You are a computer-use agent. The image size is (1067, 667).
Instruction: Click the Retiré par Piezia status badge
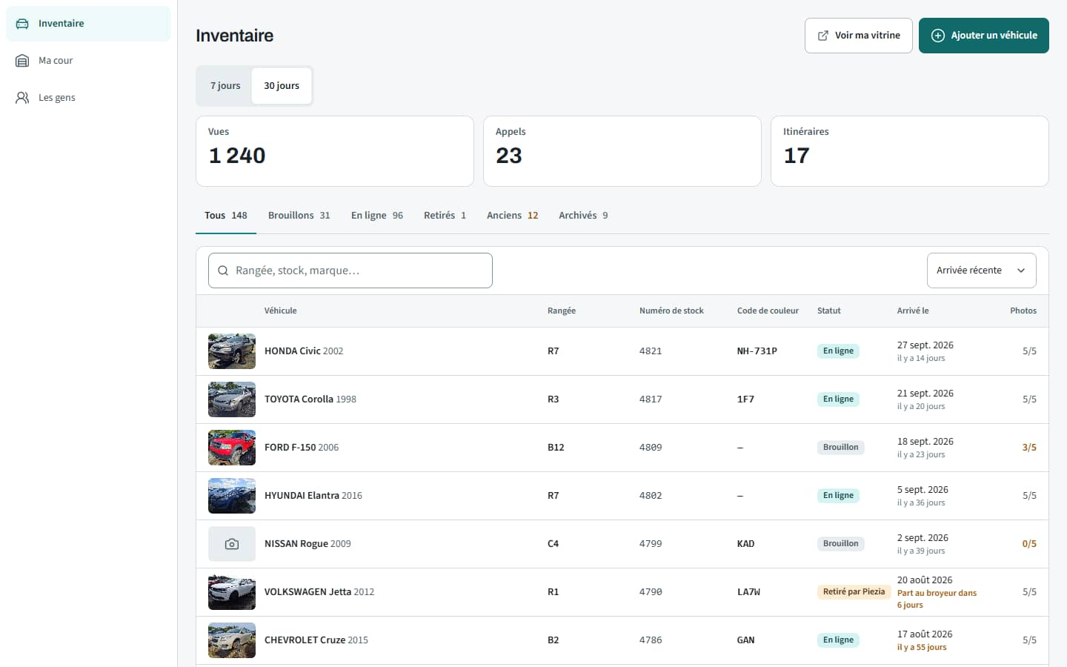tap(854, 592)
